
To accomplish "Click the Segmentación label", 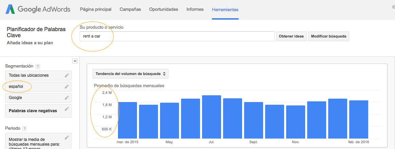I will (19, 66).
